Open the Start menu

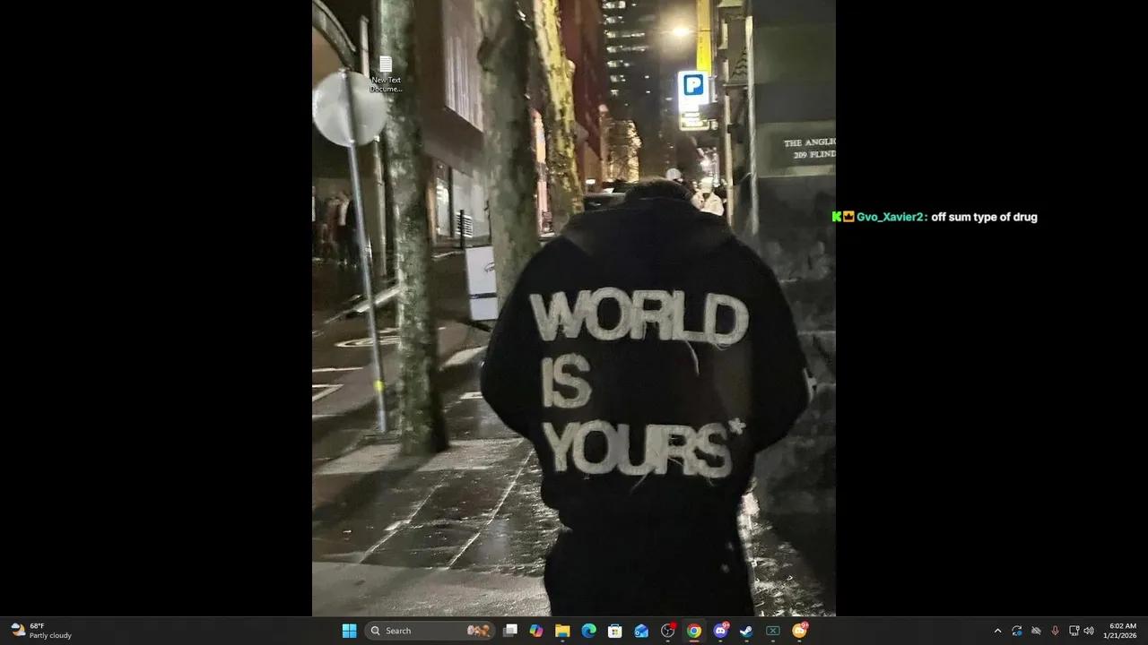pyautogui.click(x=349, y=630)
